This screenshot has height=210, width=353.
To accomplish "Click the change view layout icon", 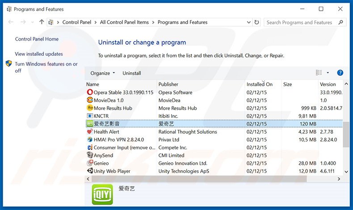I will point(319,73).
